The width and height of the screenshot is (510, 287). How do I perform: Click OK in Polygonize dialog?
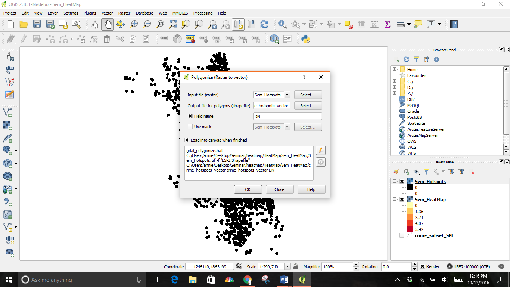[x=248, y=189]
